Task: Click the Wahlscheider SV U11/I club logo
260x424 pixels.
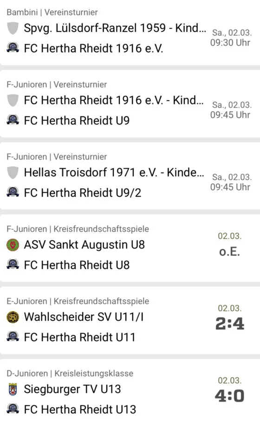Action: tap(13, 317)
